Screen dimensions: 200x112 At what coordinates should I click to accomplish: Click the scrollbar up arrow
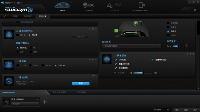tap(198, 20)
